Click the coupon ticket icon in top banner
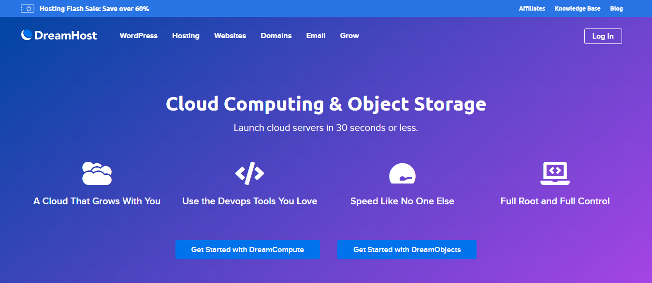This screenshot has height=283, width=652. [x=28, y=9]
